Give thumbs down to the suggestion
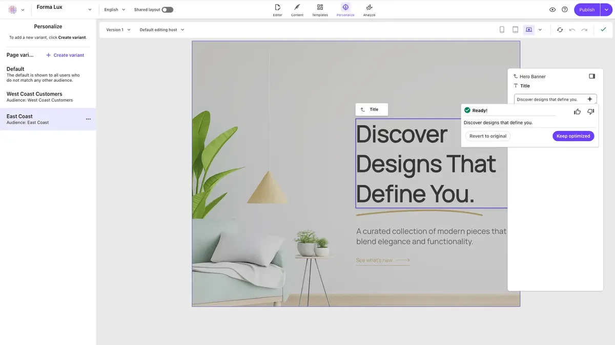Viewport: 615px width, 345px height. coord(590,111)
